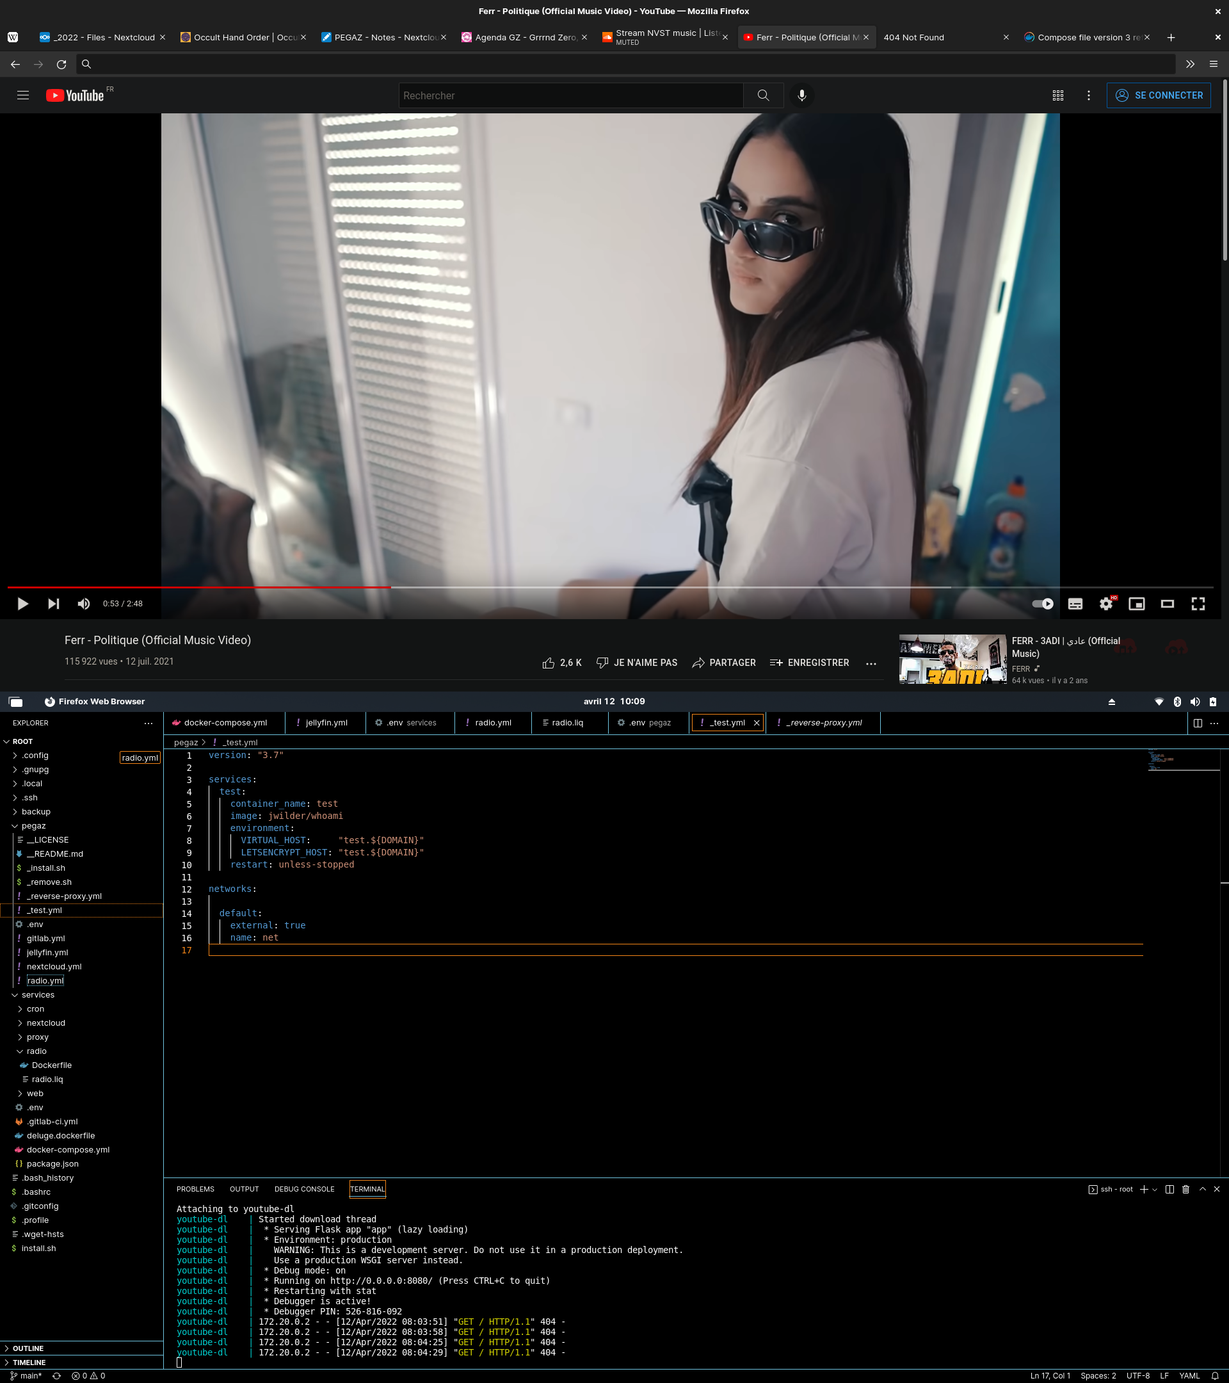Enter fullscreen video mode
Image resolution: width=1229 pixels, height=1383 pixels.
click(x=1198, y=604)
